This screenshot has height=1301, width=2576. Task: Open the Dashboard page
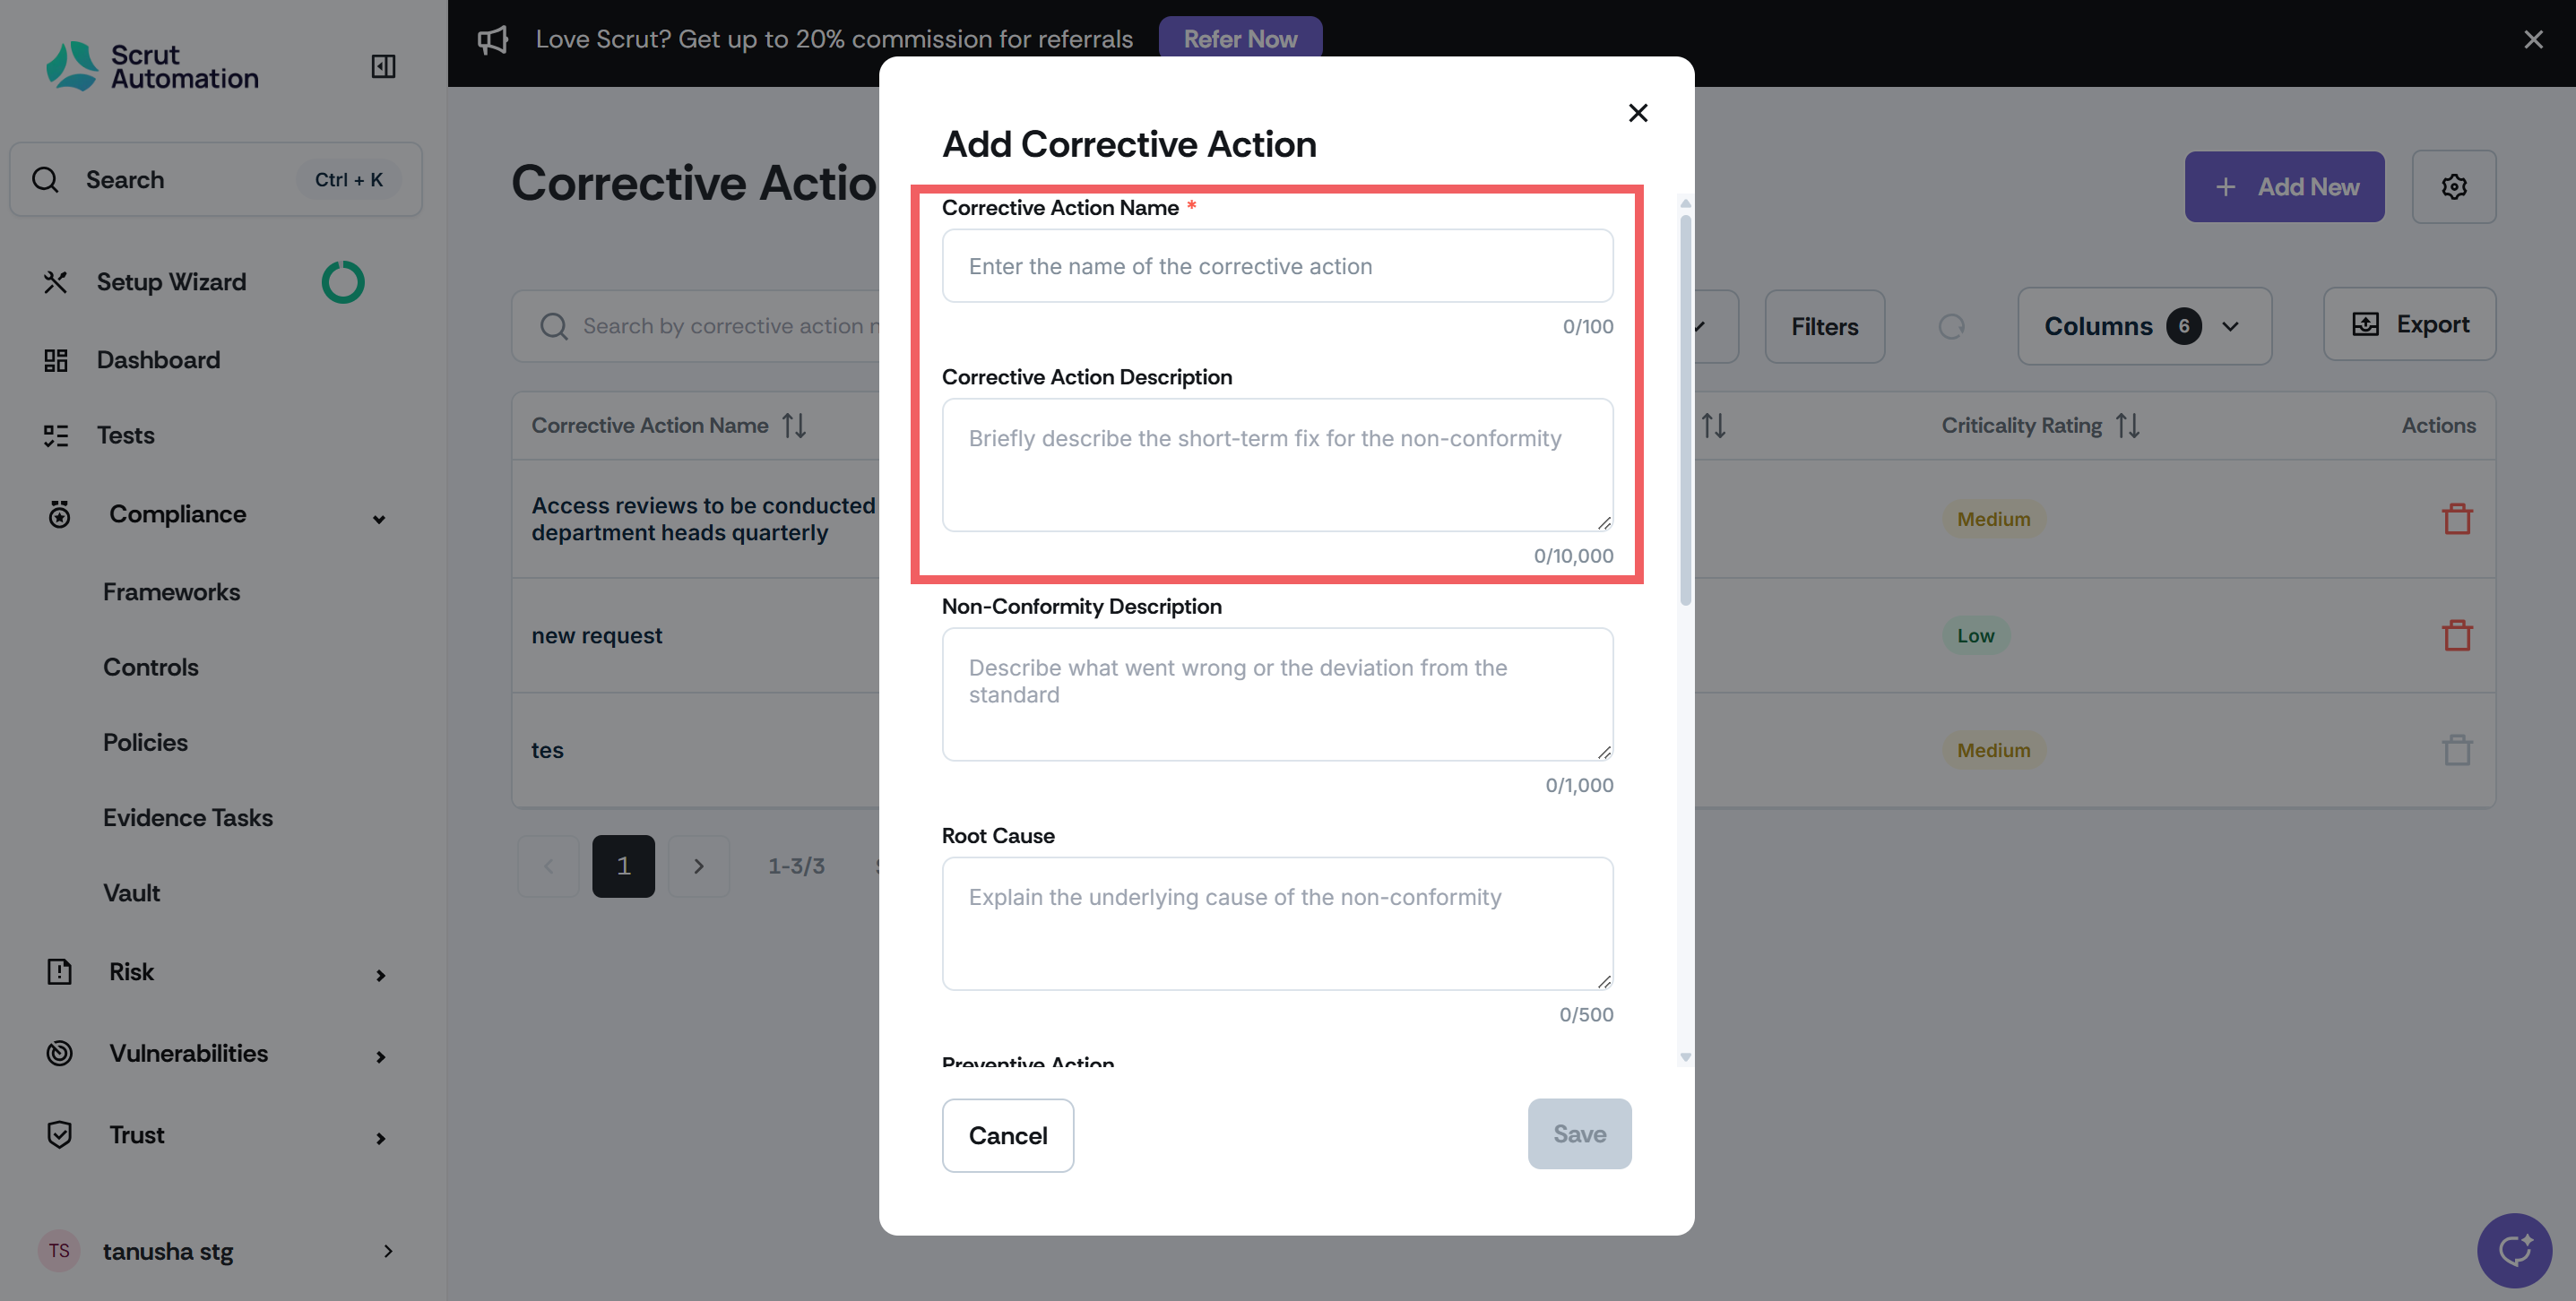[x=158, y=360]
